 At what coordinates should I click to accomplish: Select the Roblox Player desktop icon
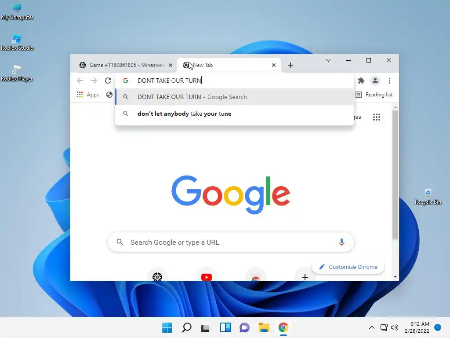pos(17,73)
